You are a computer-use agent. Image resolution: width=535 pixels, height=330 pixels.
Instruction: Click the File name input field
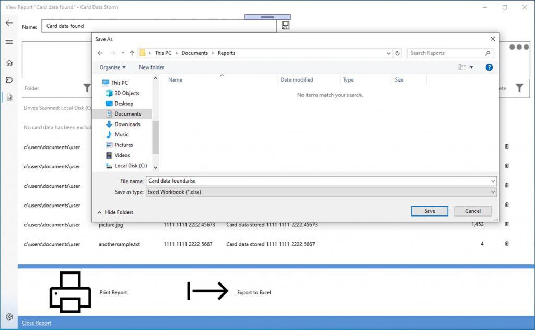318,181
